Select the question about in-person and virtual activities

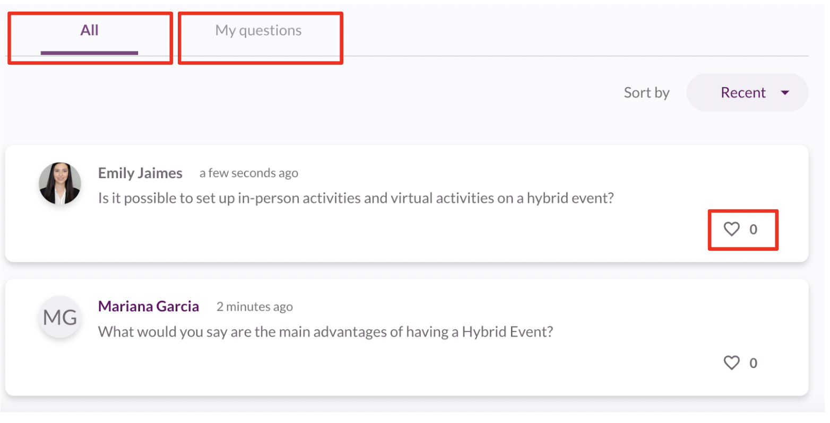(x=356, y=198)
